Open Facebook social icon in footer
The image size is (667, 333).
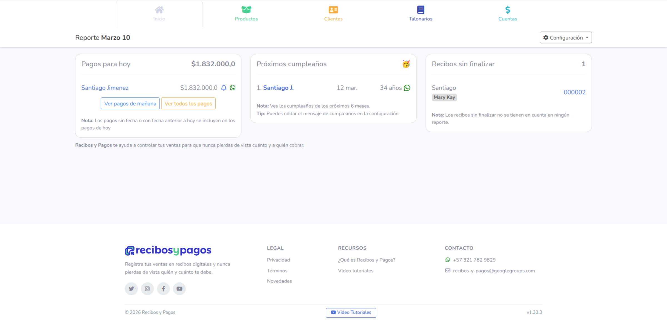pyautogui.click(x=163, y=289)
